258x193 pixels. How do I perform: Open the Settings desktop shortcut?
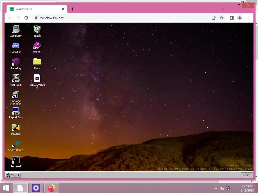(16, 129)
